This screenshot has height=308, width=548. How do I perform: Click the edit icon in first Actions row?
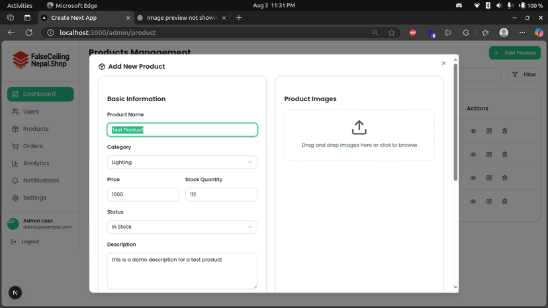point(489,131)
